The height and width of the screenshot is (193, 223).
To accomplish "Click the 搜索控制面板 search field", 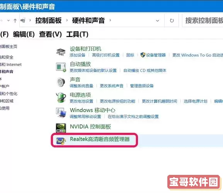I will pos(203,20).
